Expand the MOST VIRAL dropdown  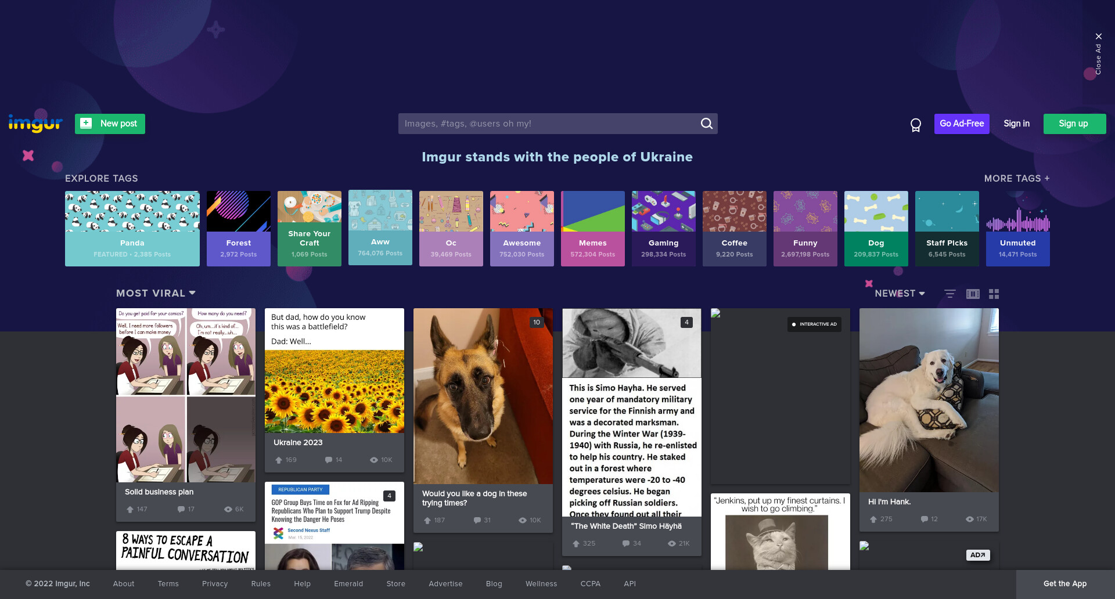point(156,293)
